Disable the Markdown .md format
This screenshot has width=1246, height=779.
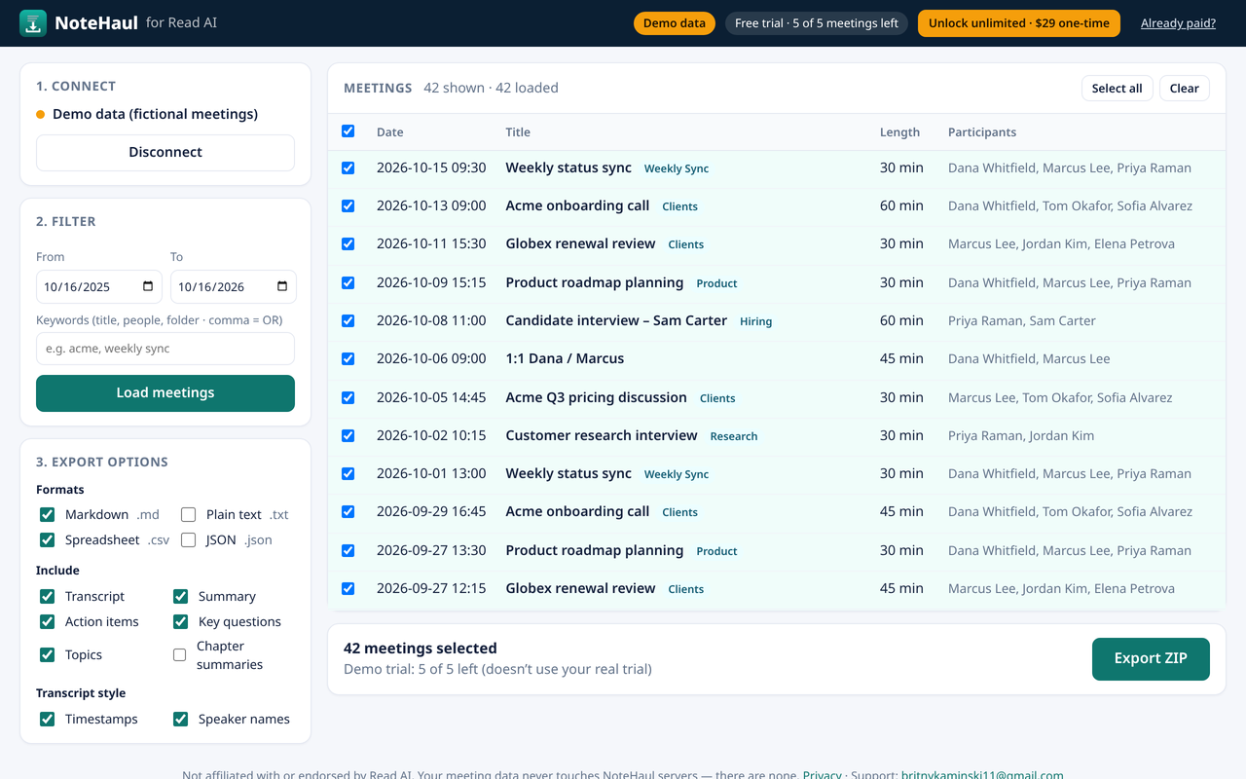(47, 514)
